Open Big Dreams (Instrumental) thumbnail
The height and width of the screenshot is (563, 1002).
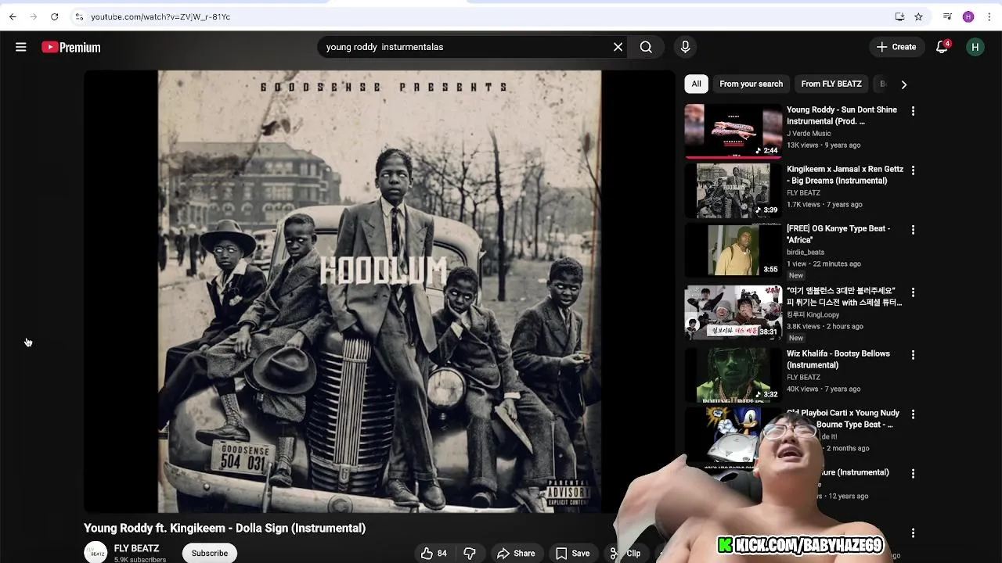(x=733, y=190)
